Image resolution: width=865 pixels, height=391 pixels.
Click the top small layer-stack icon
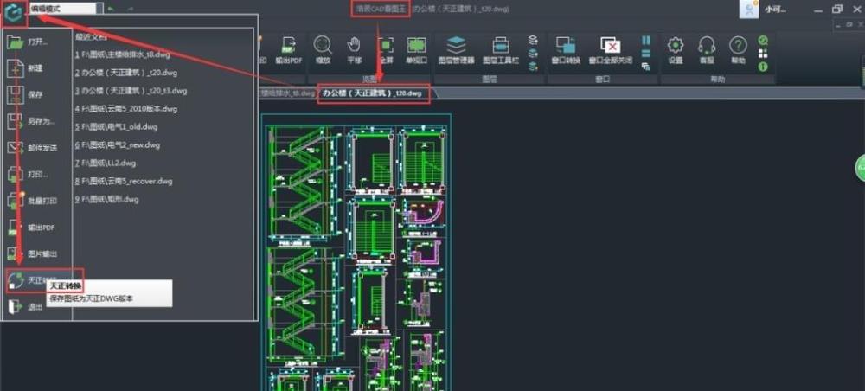tap(533, 41)
